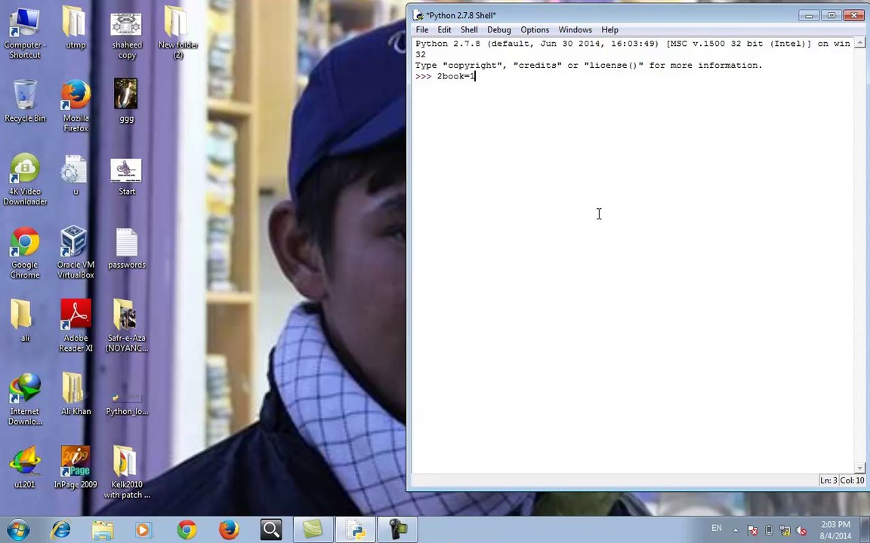The image size is (870, 543).
Task: Select the 'Start' desktop icon
Action: 127,177
